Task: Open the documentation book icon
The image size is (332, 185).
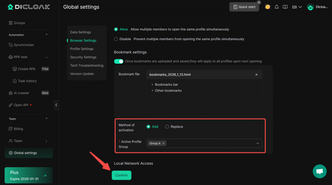Action: (285, 7)
